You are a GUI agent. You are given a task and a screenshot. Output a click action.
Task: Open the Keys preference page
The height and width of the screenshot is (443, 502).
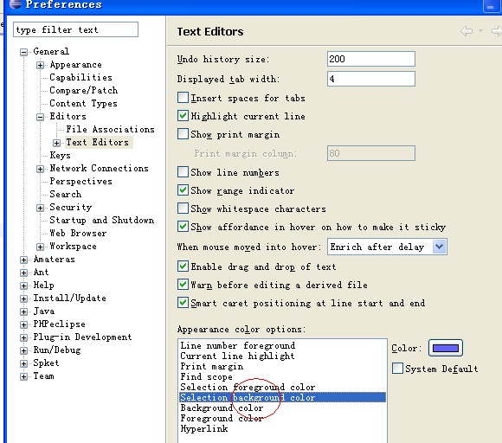61,155
